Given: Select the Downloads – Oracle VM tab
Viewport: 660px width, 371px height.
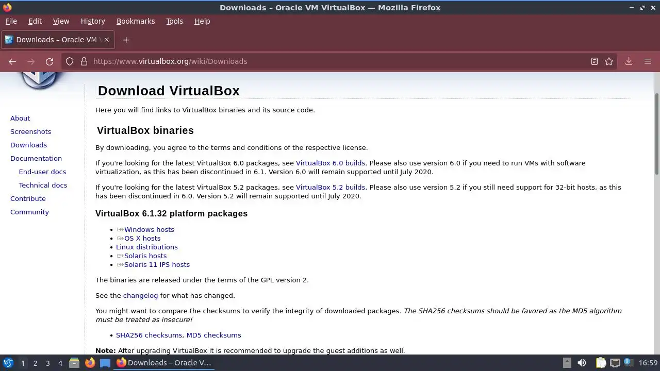Looking at the screenshot, I should pos(58,40).
